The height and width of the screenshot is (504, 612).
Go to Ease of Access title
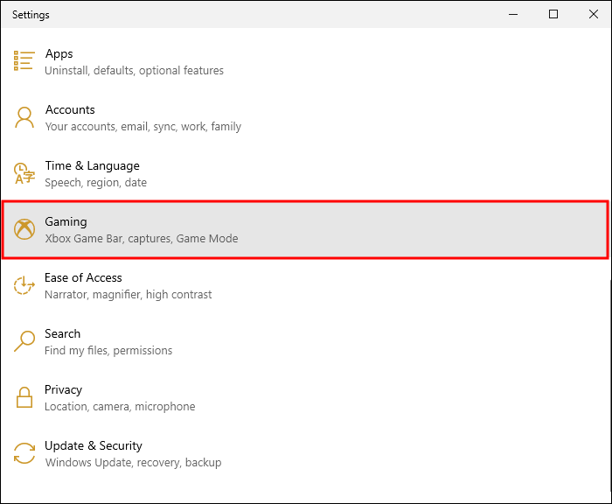click(x=83, y=278)
